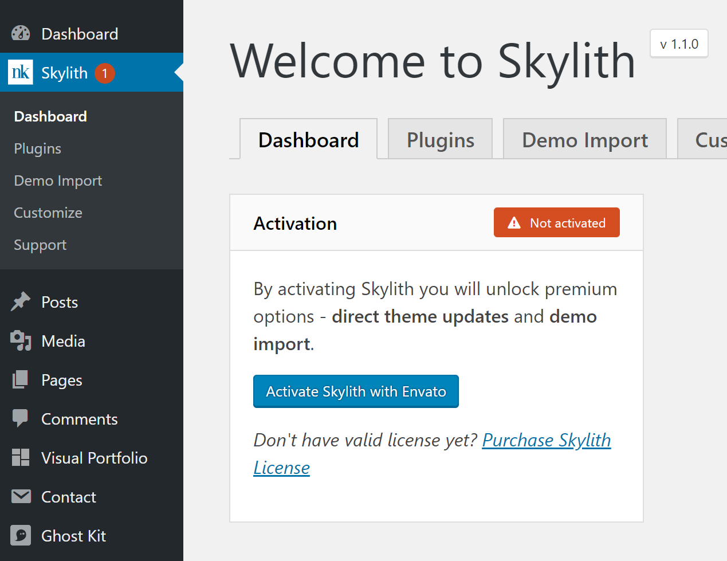This screenshot has height=561, width=727.
Task: Click the Posts pushpin icon
Action: click(21, 302)
